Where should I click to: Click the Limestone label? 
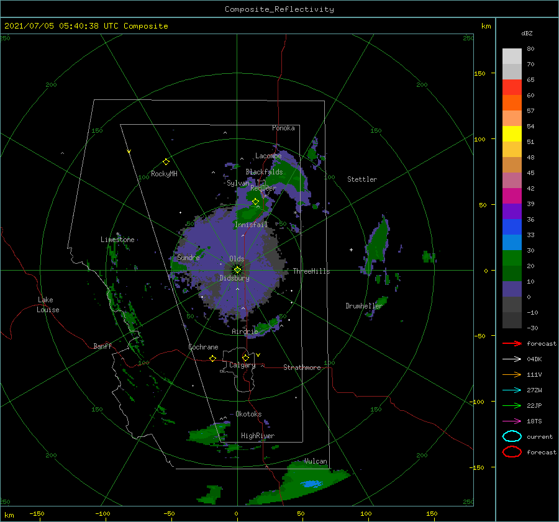117,240
